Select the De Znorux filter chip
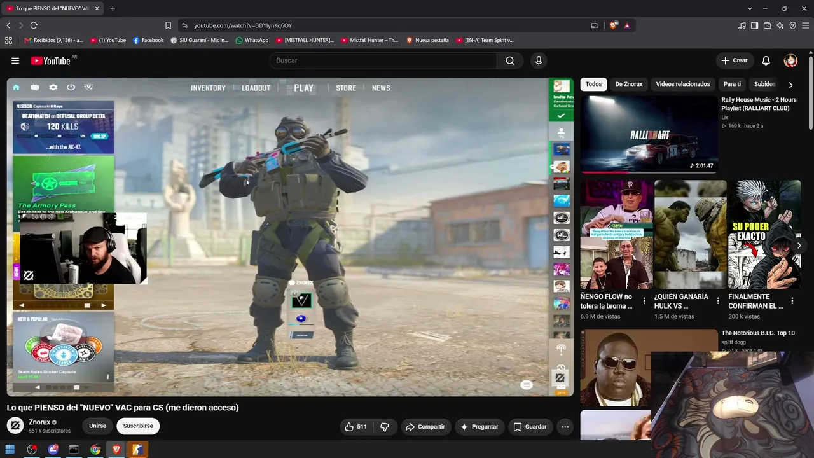The image size is (814, 458). pos(628,84)
